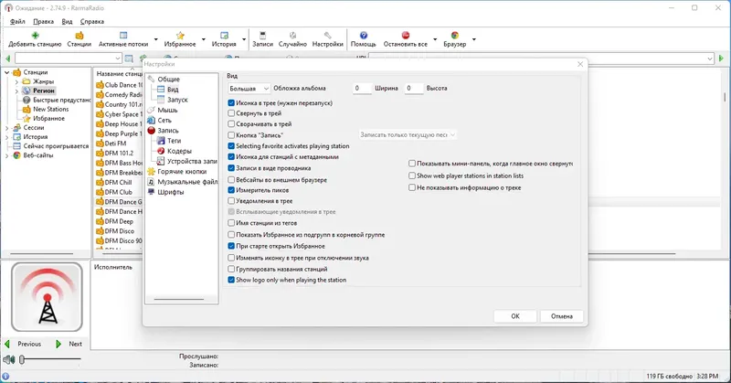Image resolution: width=731 pixels, height=383 pixels.
Task: Open the Справка menu
Action: 92,21
